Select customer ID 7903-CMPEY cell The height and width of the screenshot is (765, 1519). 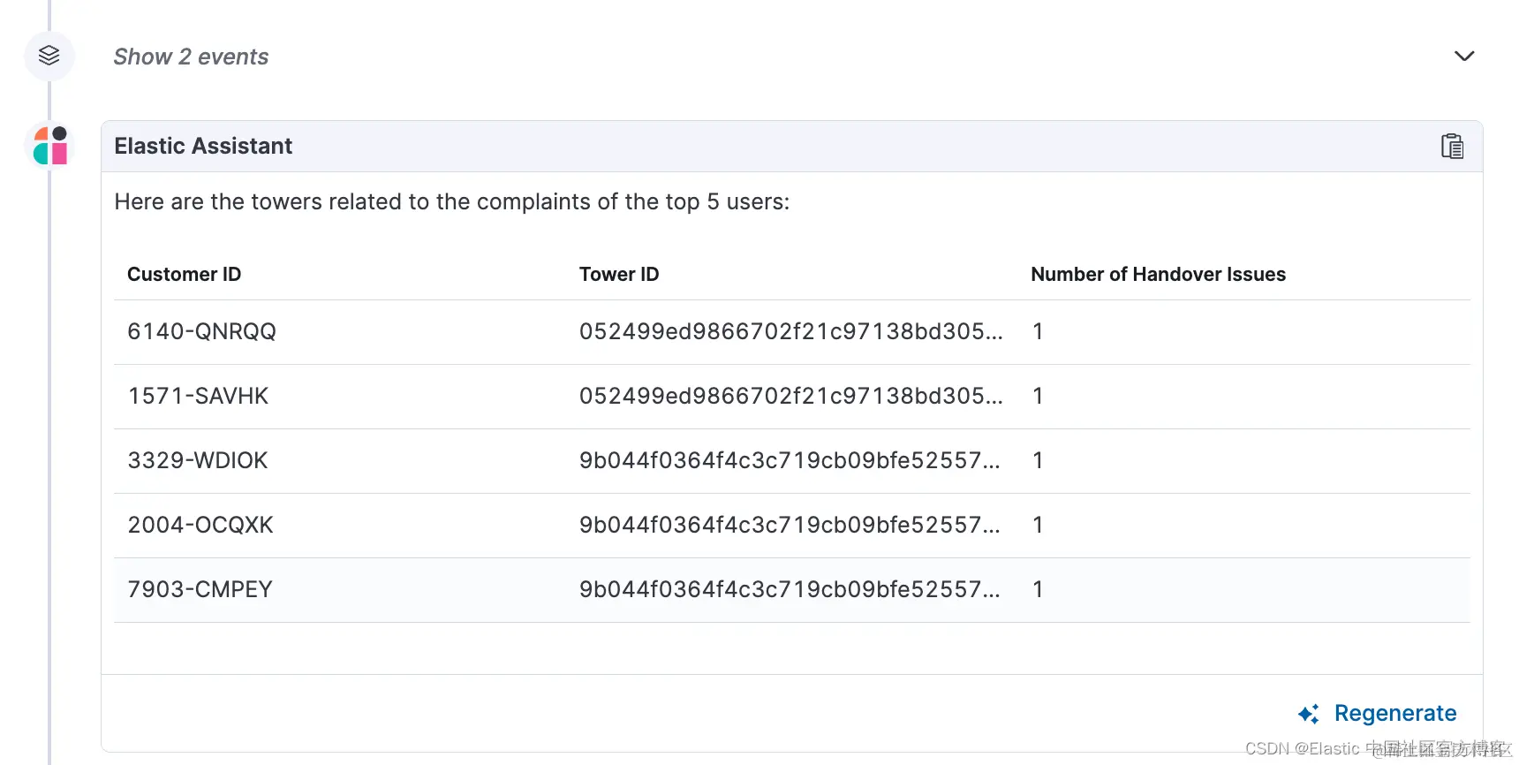coord(200,589)
